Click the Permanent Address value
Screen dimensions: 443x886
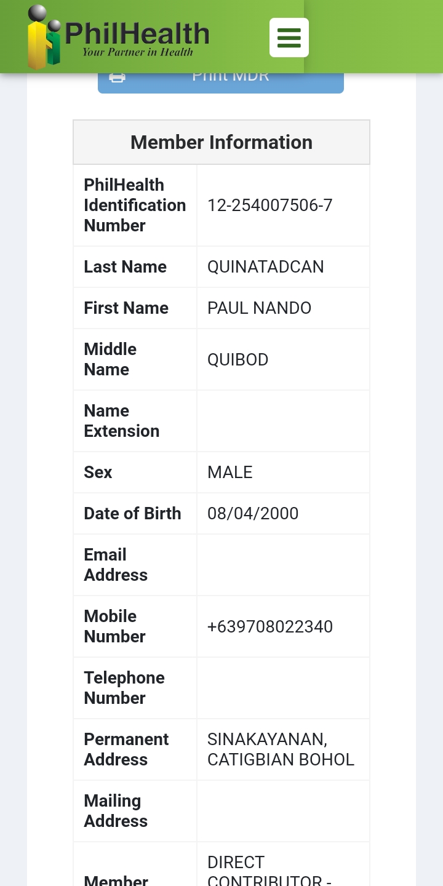[x=281, y=749]
